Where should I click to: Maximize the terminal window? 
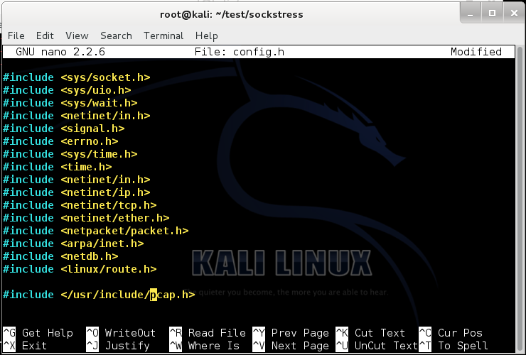[492, 13]
